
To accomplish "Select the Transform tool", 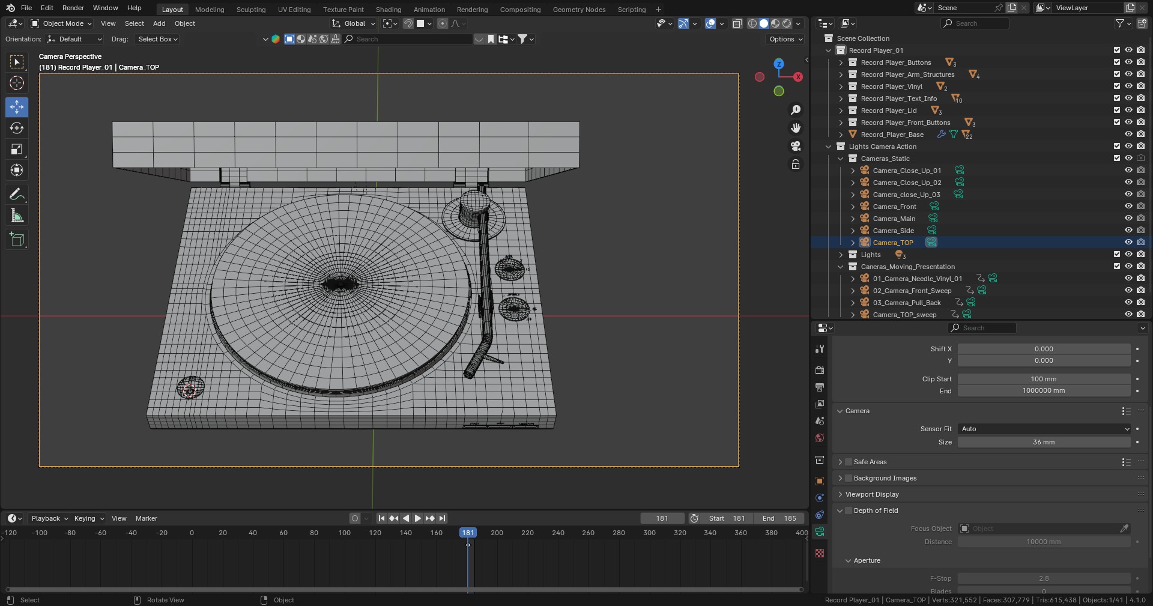I will pyautogui.click(x=17, y=170).
